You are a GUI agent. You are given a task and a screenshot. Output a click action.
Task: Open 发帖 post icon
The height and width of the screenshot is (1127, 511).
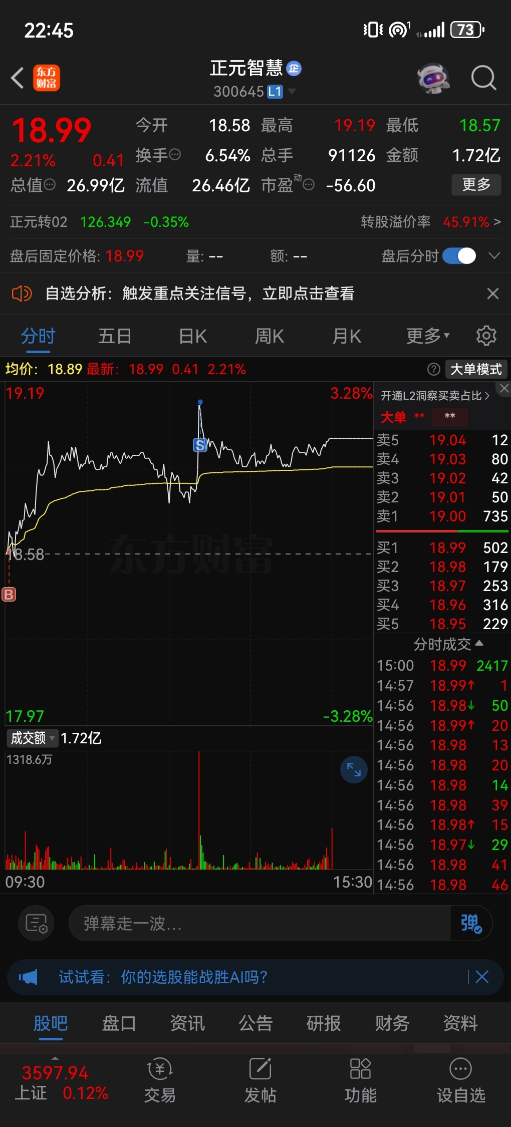click(x=260, y=1080)
